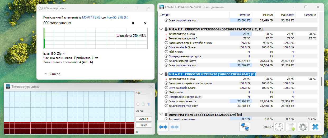Pick the white color swatch in the graph window
328x138 pixels.
[138, 104]
